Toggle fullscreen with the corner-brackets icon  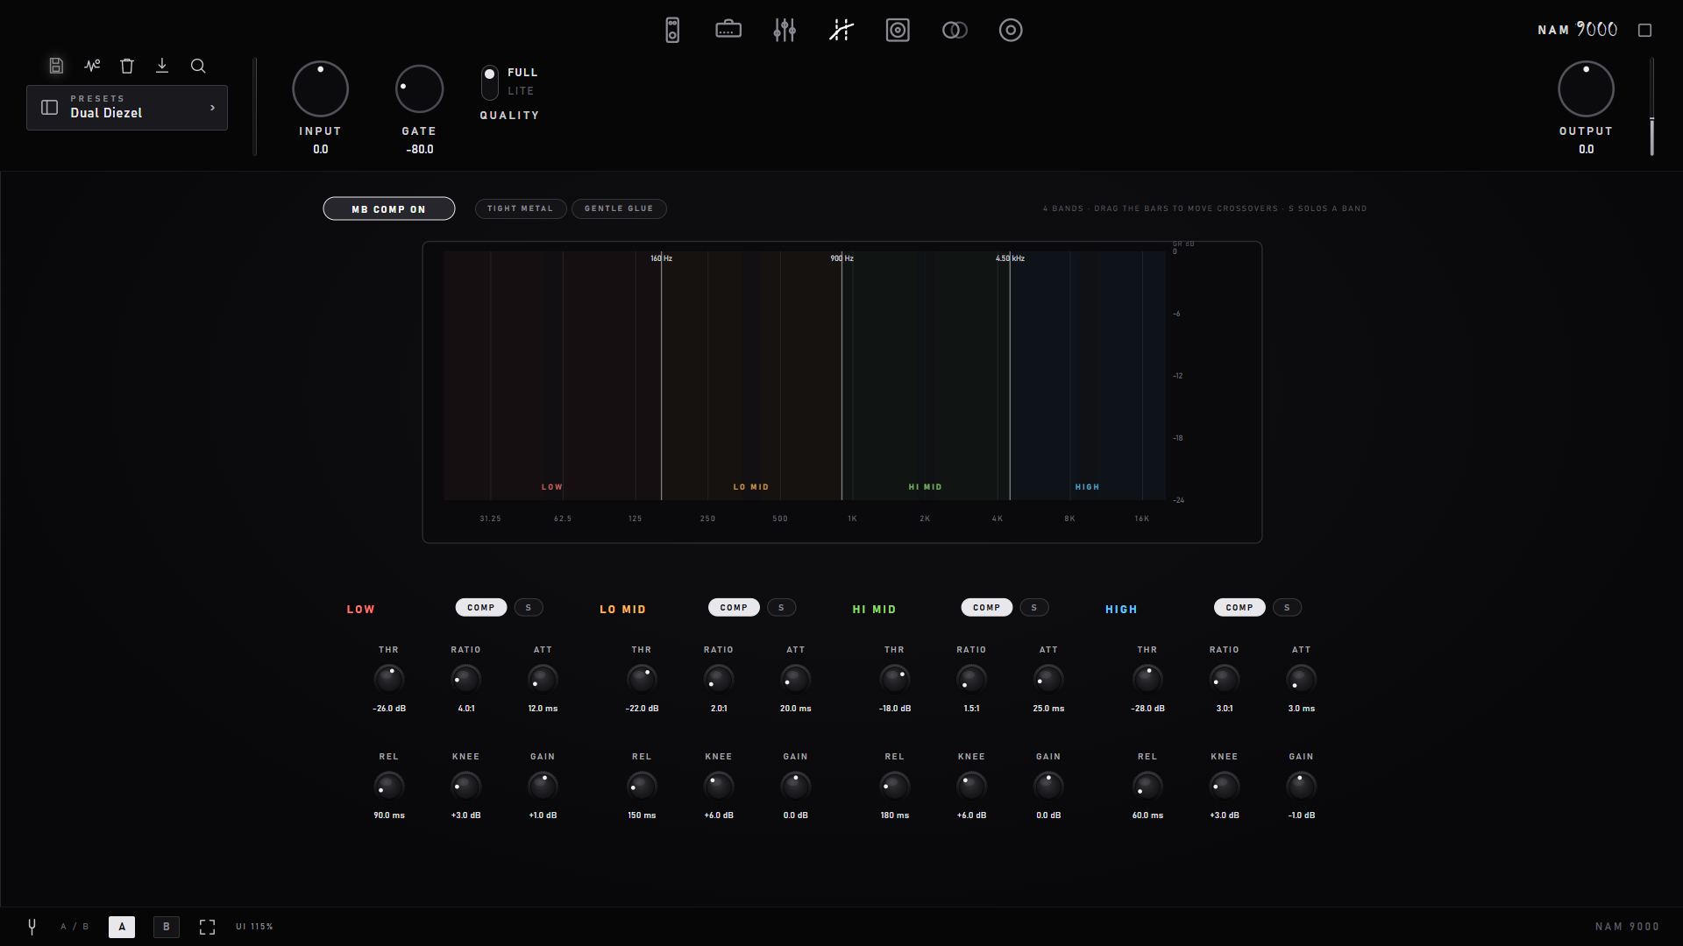[x=207, y=927]
